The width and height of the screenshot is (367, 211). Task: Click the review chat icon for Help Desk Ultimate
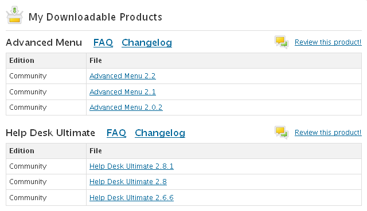tap(282, 132)
